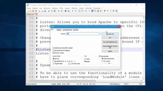Close the httpd.conf tab with its X
This screenshot has width=163, height=91.
(36, 14)
